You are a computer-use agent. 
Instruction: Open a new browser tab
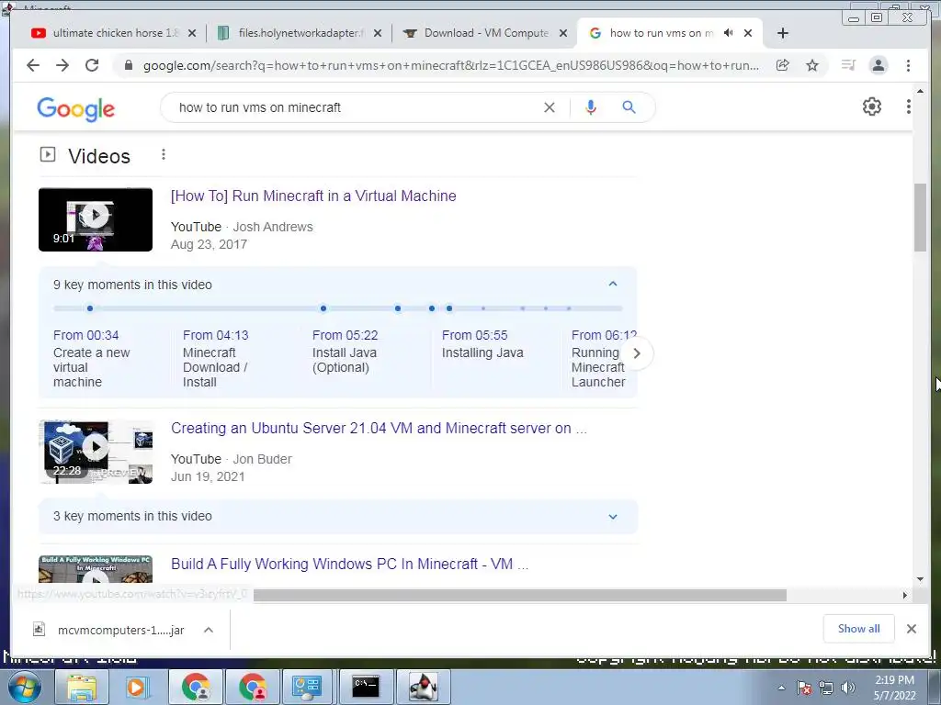pyautogui.click(x=783, y=33)
